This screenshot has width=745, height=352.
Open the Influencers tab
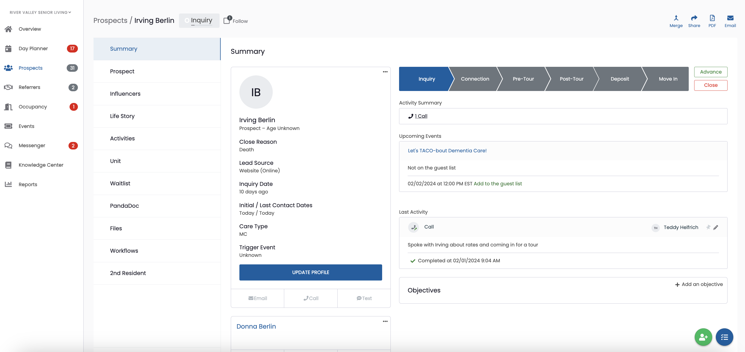pyautogui.click(x=157, y=94)
